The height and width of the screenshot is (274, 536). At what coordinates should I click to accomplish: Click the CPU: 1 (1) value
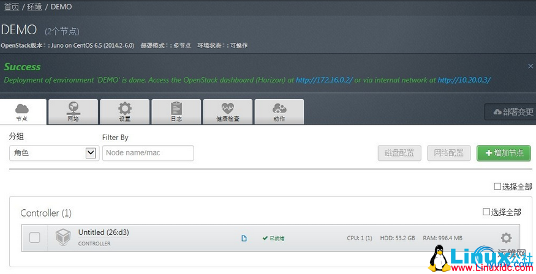point(359,238)
